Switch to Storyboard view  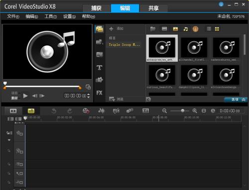point(13,111)
